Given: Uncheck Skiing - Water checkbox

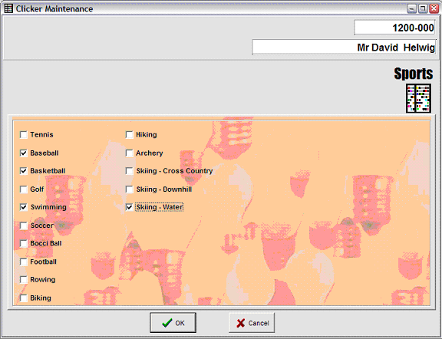Looking at the screenshot, I should (130, 207).
